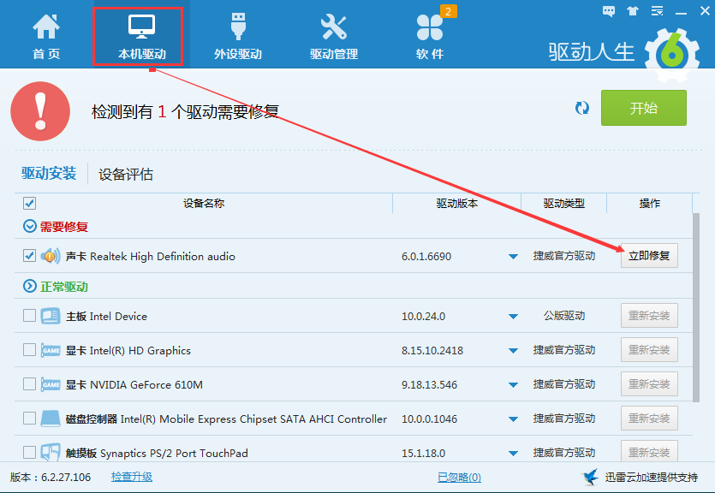
Task: Click the orange 2 badge on 软件
Action: [448, 11]
